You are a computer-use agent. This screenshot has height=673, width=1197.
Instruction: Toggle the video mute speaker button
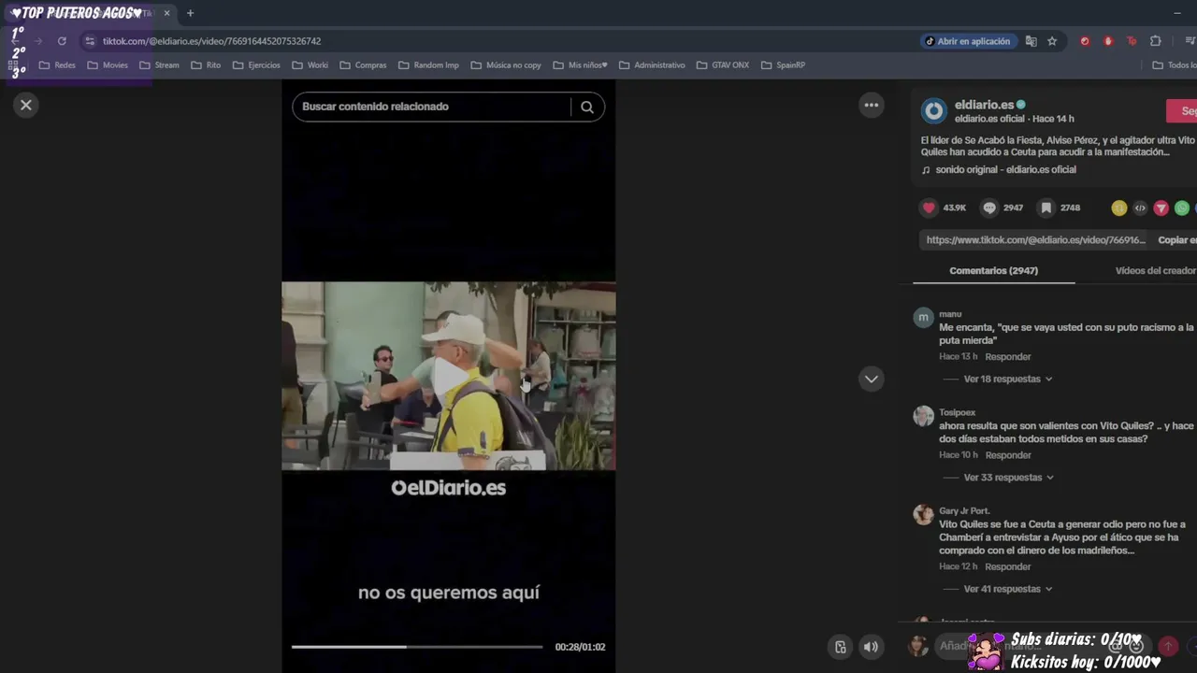point(871,647)
